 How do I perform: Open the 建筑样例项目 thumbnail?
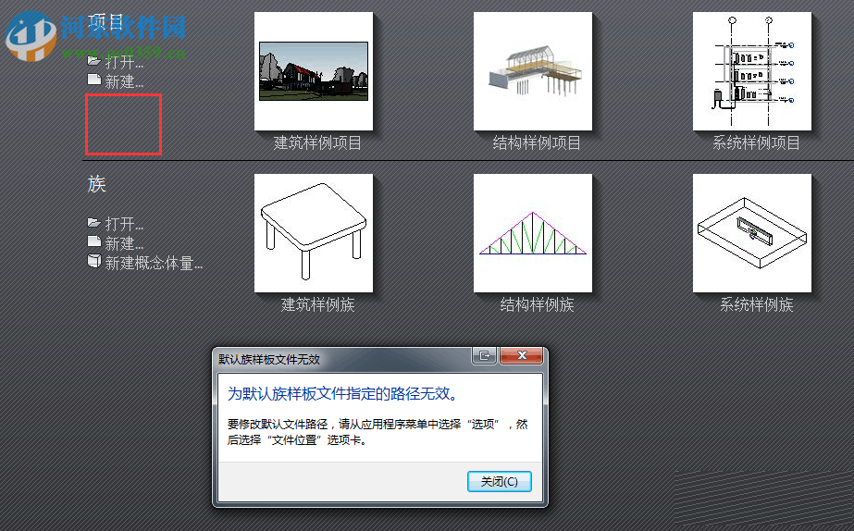(314, 71)
